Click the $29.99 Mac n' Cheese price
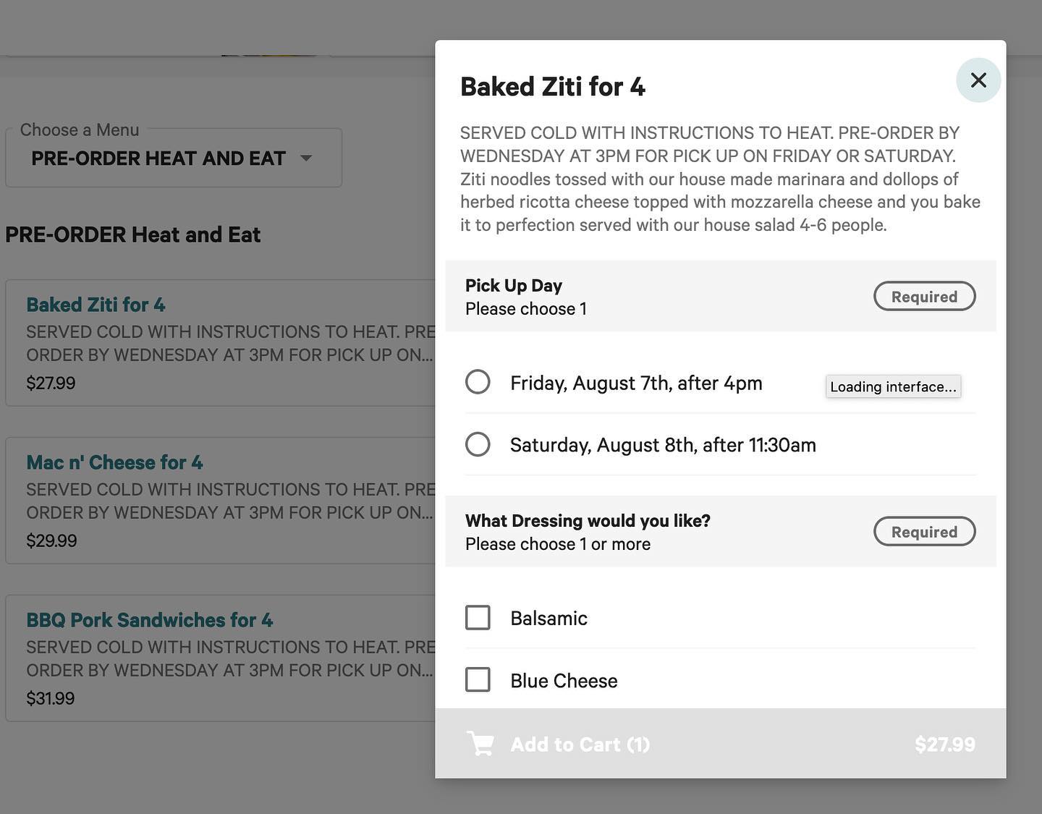The width and height of the screenshot is (1042, 814). pyautogui.click(x=51, y=540)
